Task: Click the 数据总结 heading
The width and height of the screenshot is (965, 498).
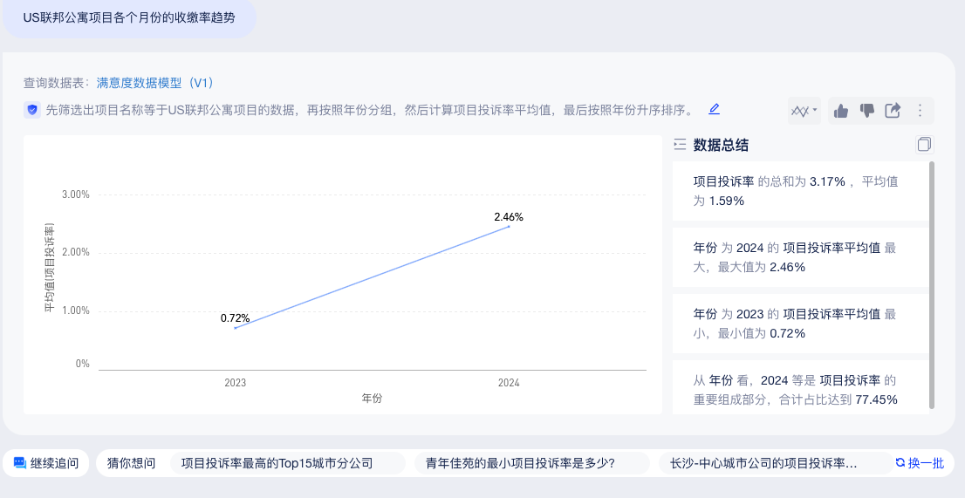Action: pos(721,145)
